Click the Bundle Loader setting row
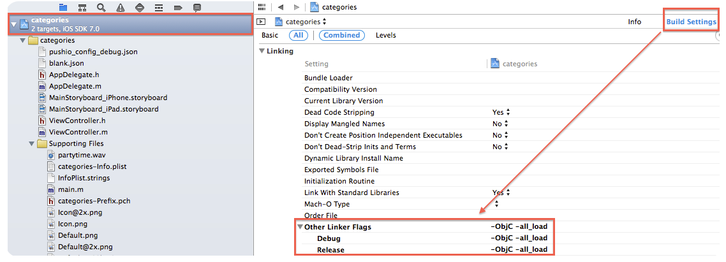The width and height of the screenshot is (726, 262). (329, 78)
